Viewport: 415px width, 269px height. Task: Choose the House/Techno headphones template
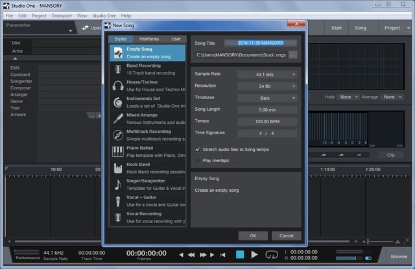tap(118, 86)
